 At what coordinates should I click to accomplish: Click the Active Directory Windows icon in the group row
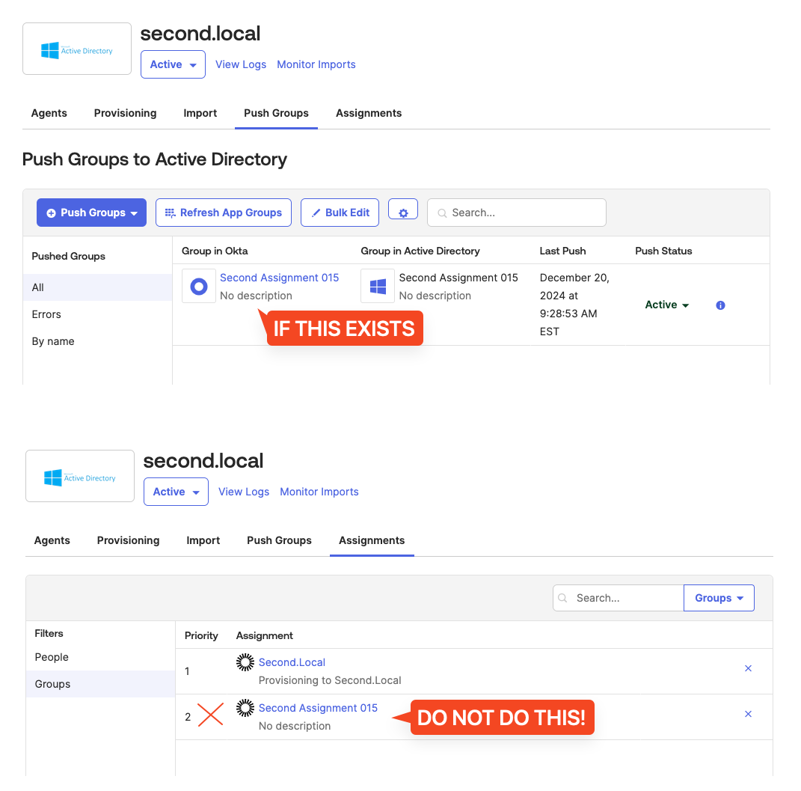377,285
